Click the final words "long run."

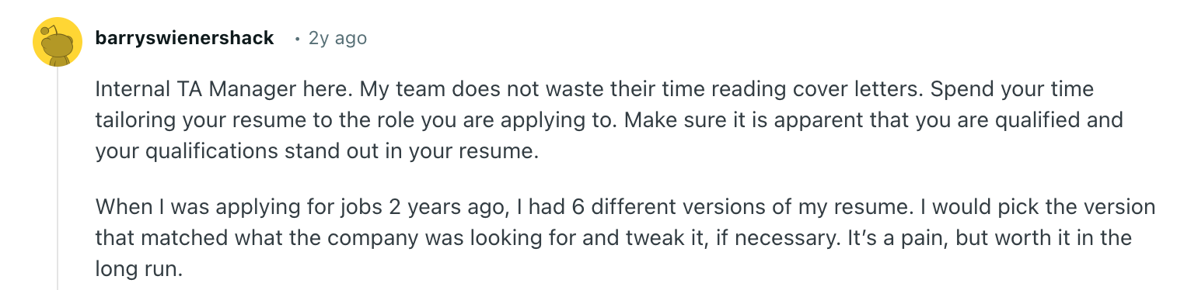[138, 270]
